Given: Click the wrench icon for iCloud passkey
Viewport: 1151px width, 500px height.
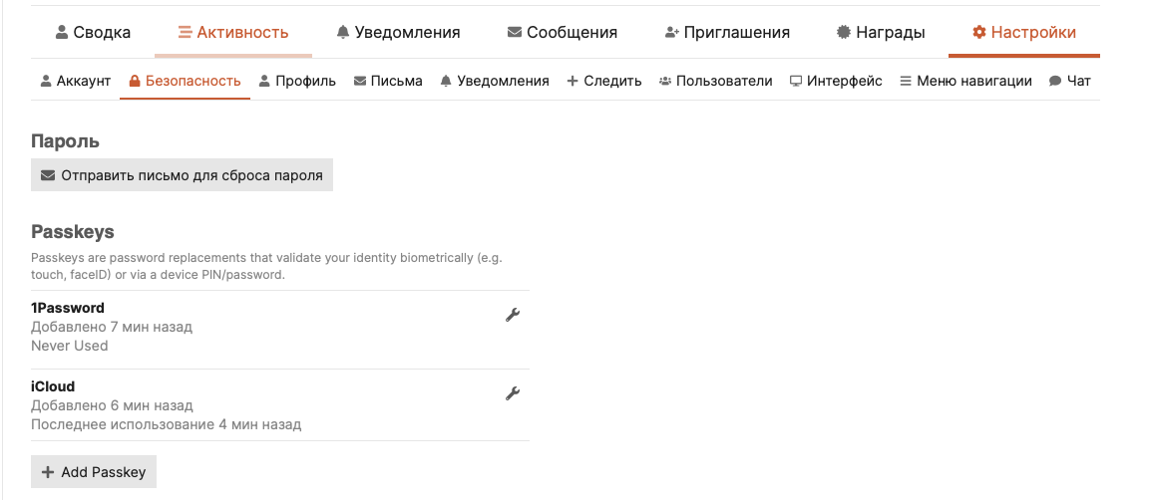Looking at the screenshot, I should 513,393.
